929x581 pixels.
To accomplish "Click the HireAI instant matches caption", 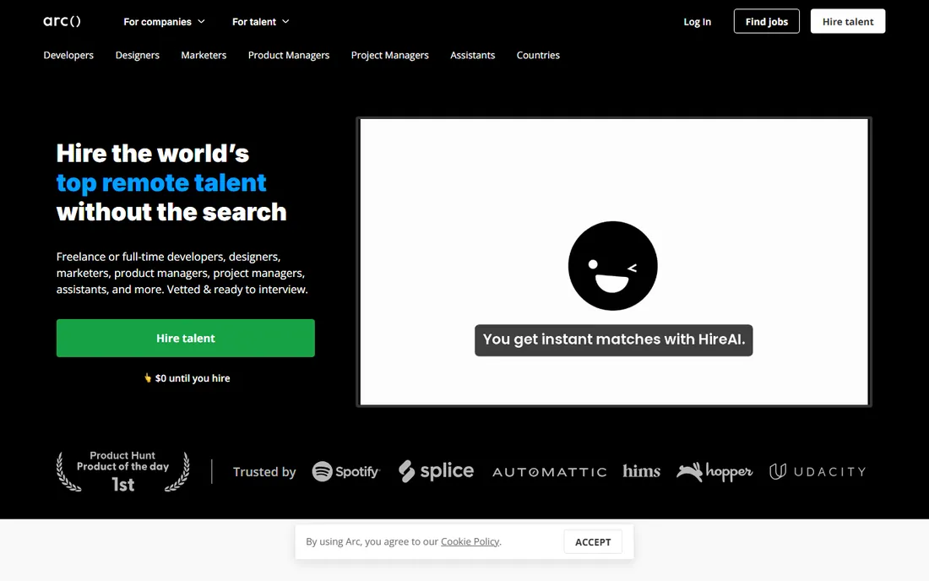I will coord(613,340).
